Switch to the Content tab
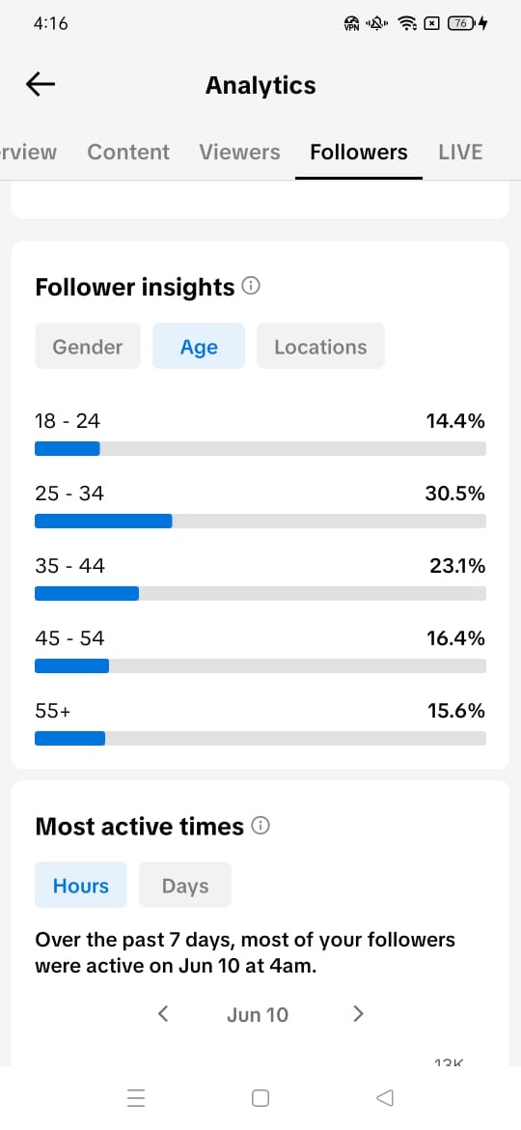 [x=128, y=152]
